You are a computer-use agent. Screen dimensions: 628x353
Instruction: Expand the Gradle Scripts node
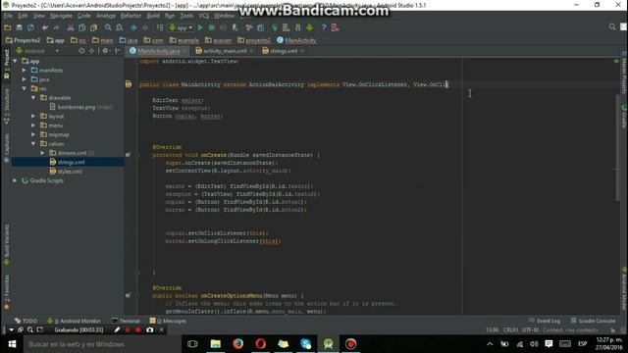[16, 180]
